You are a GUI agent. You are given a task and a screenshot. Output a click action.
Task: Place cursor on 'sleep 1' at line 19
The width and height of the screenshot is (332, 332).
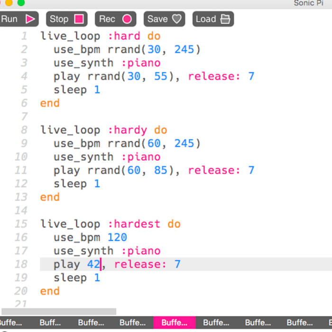tap(76, 277)
